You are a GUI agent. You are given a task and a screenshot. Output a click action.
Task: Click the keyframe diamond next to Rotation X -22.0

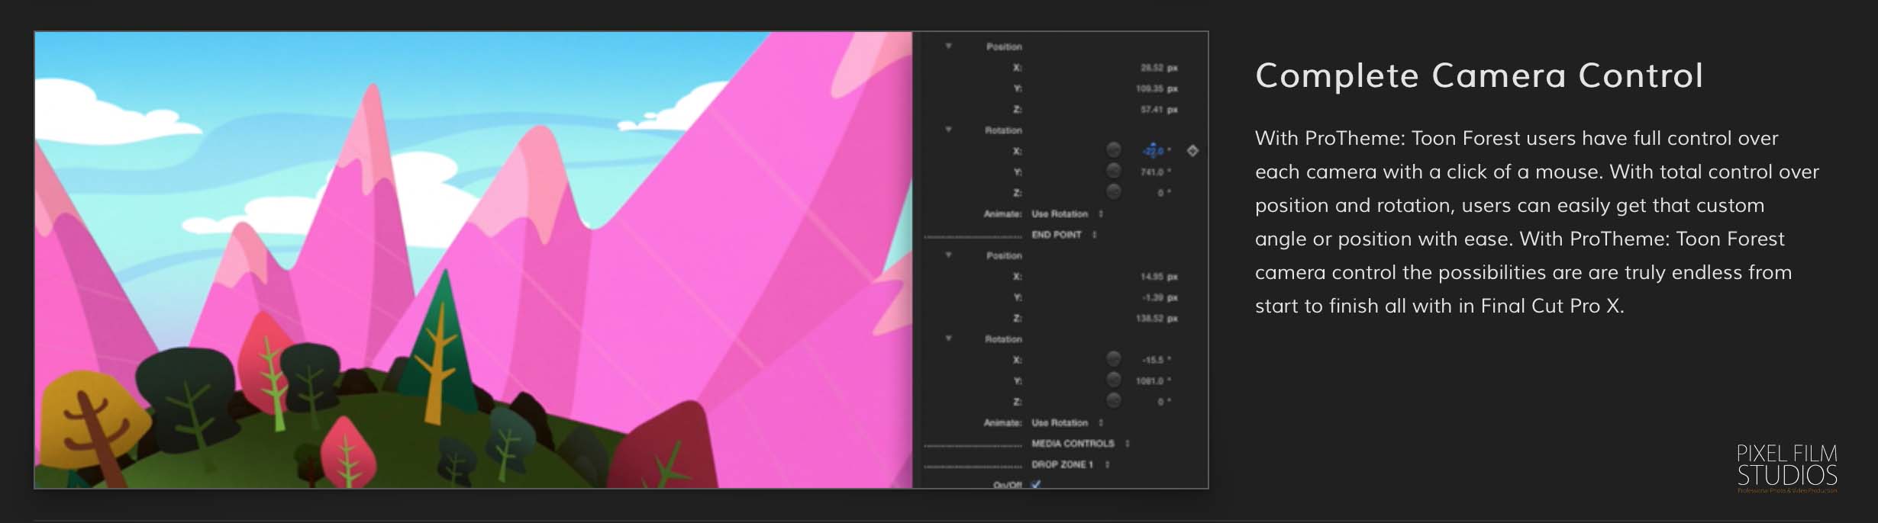[1192, 151]
